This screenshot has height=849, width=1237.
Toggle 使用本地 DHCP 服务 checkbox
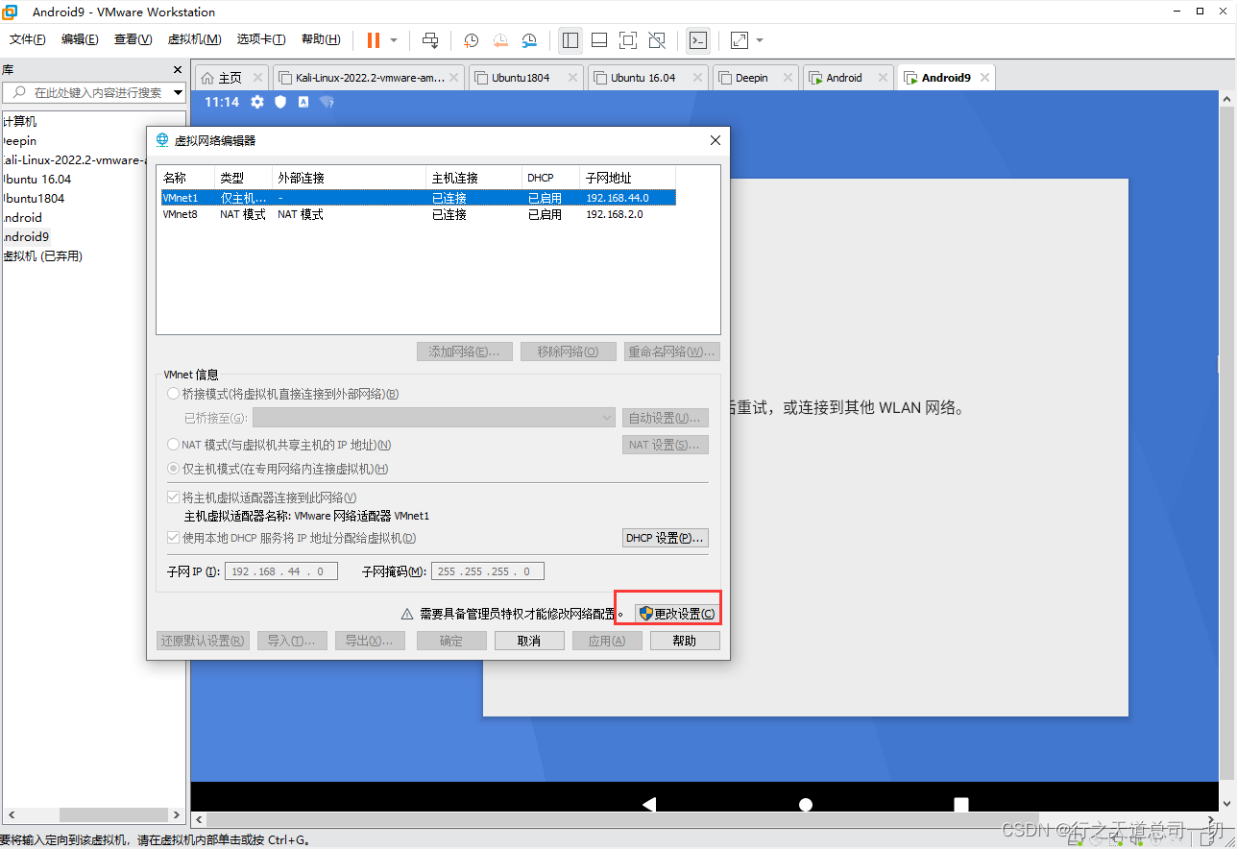[x=174, y=538]
